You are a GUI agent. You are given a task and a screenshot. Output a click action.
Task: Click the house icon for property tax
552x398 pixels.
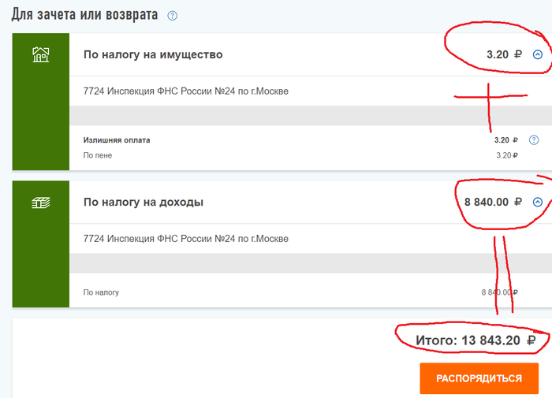[x=40, y=54]
